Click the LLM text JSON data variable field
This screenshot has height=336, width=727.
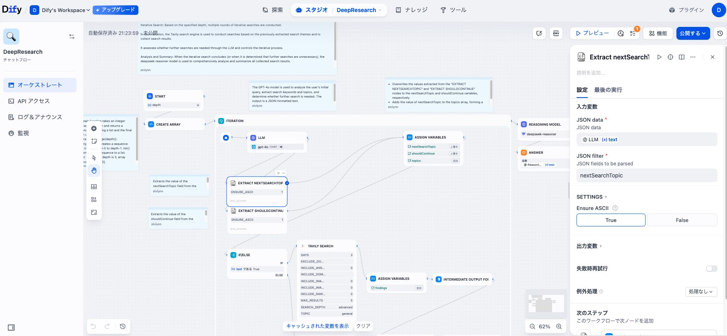pos(647,139)
